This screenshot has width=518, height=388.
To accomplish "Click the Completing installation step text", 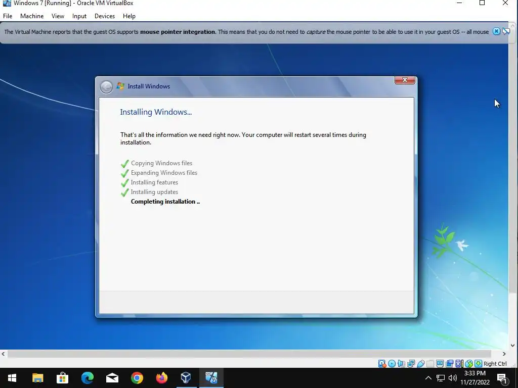I will [165, 202].
